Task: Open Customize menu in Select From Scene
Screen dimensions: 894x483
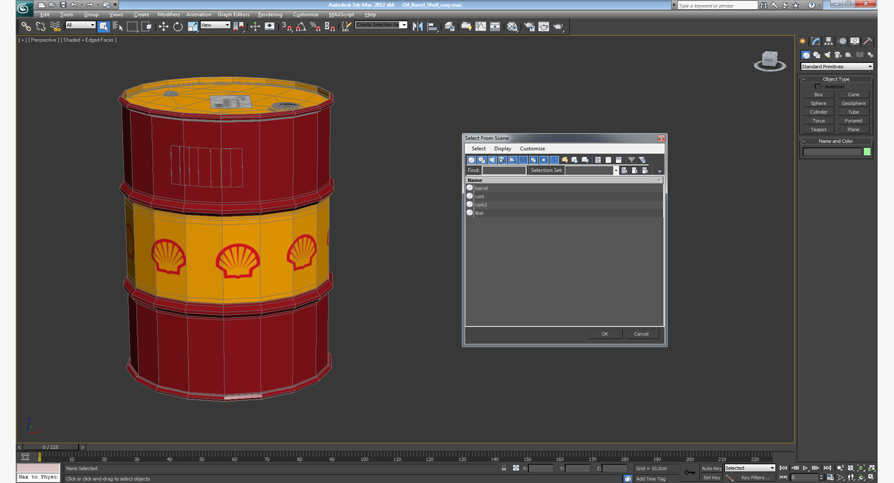Action: (532, 149)
